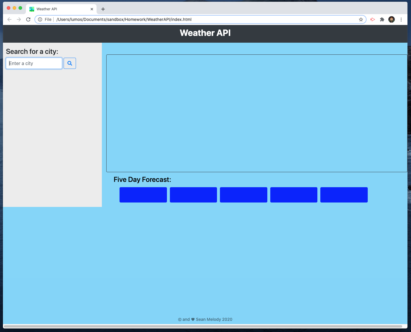Click the page info icon in address bar
This screenshot has height=332, width=411.
pyautogui.click(x=40, y=19)
